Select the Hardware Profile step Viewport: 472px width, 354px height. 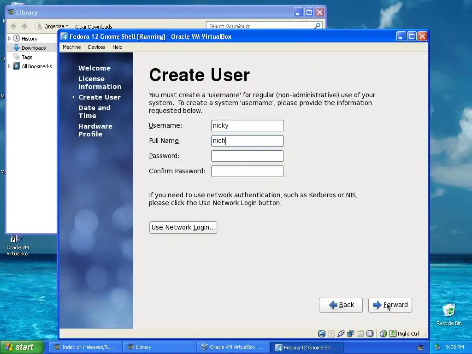(95, 130)
